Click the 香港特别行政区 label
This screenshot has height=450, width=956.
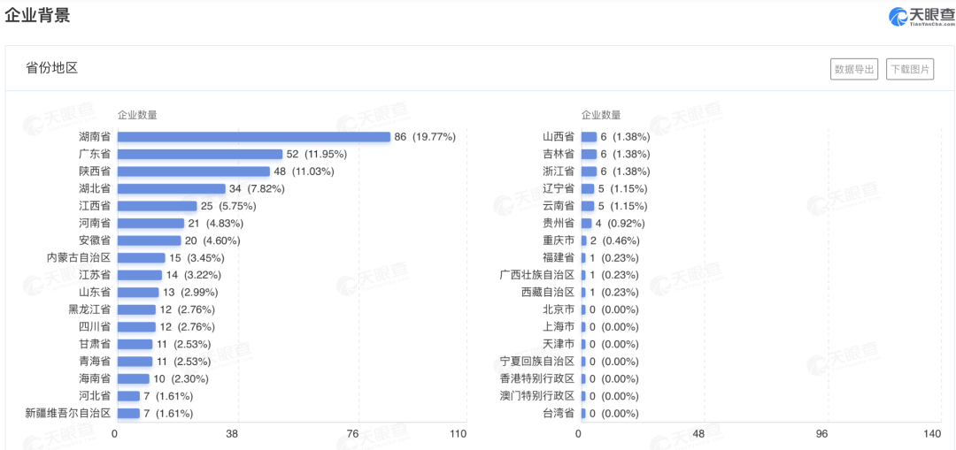click(537, 378)
